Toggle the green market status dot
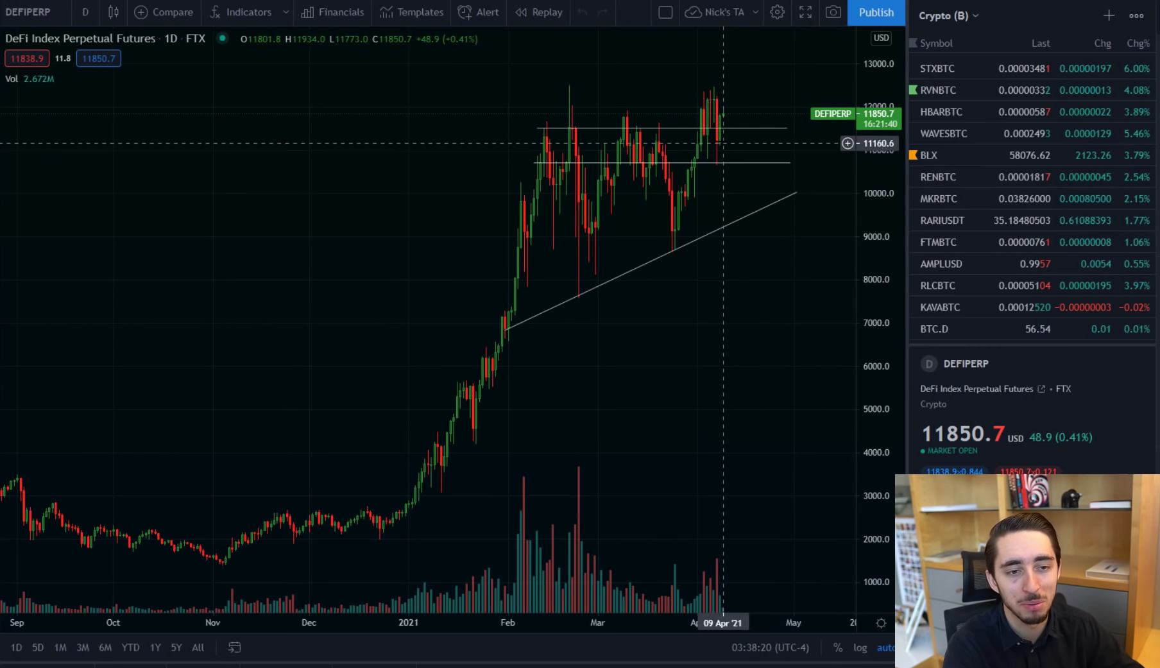The width and height of the screenshot is (1160, 668). (x=222, y=39)
